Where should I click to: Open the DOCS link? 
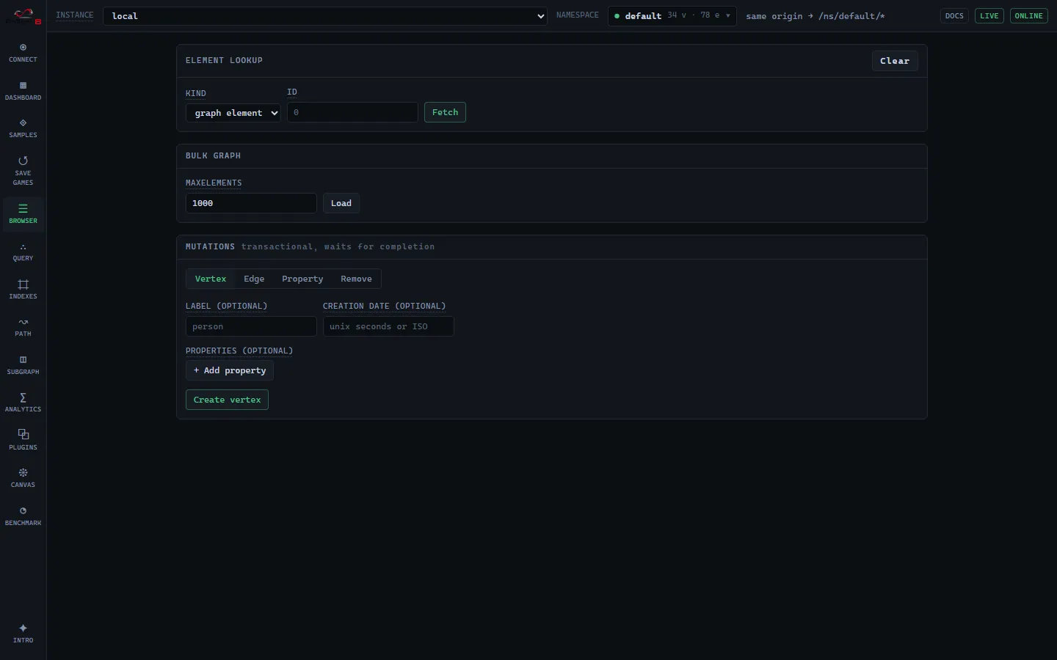[954, 16]
